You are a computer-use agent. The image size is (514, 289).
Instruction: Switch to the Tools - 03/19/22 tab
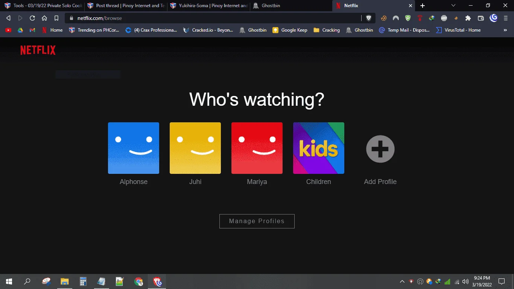click(x=43, y=6)
